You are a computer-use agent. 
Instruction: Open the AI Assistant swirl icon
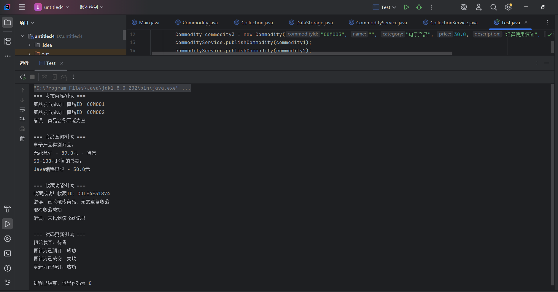coord(464,7)
